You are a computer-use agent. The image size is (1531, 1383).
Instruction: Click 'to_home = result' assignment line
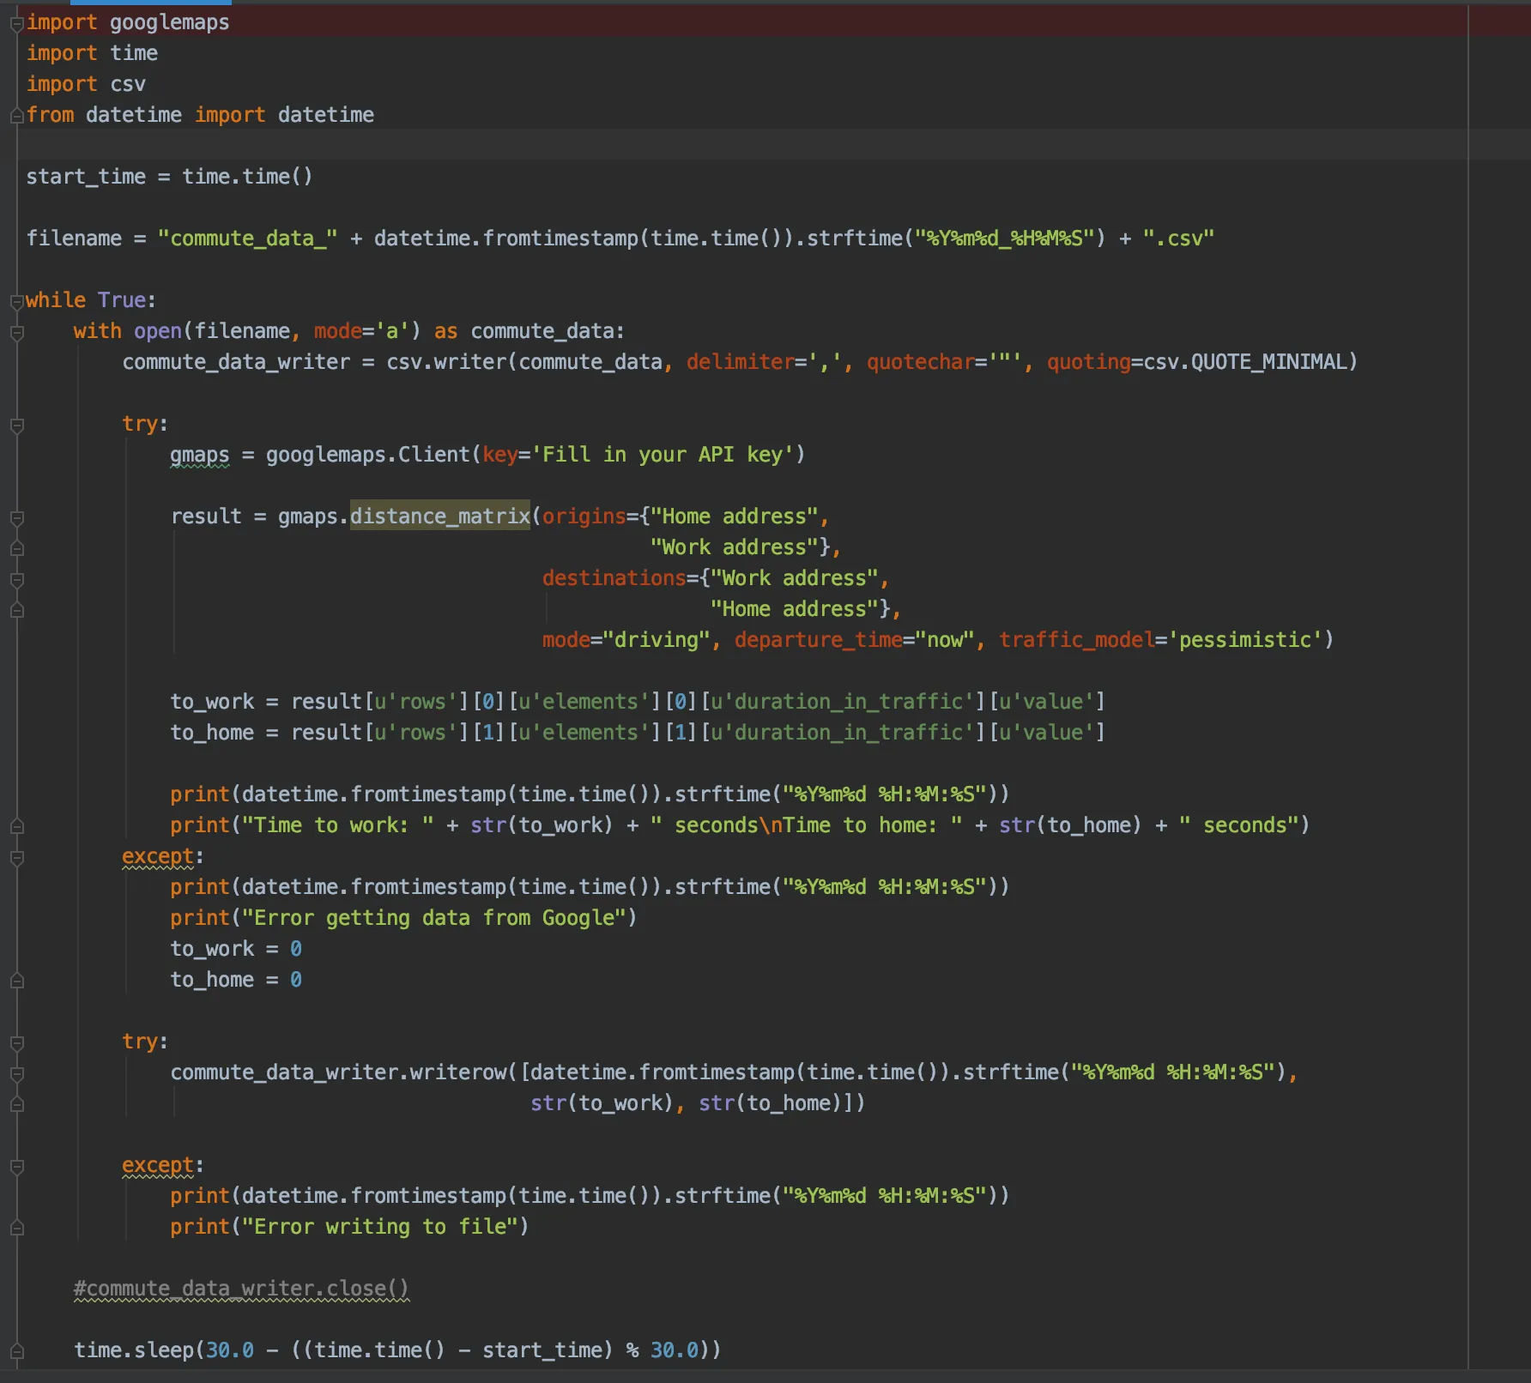tap(638, 733)
